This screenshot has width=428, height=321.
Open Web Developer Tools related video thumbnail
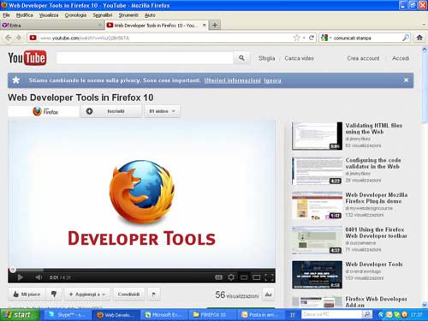(317, 275)
